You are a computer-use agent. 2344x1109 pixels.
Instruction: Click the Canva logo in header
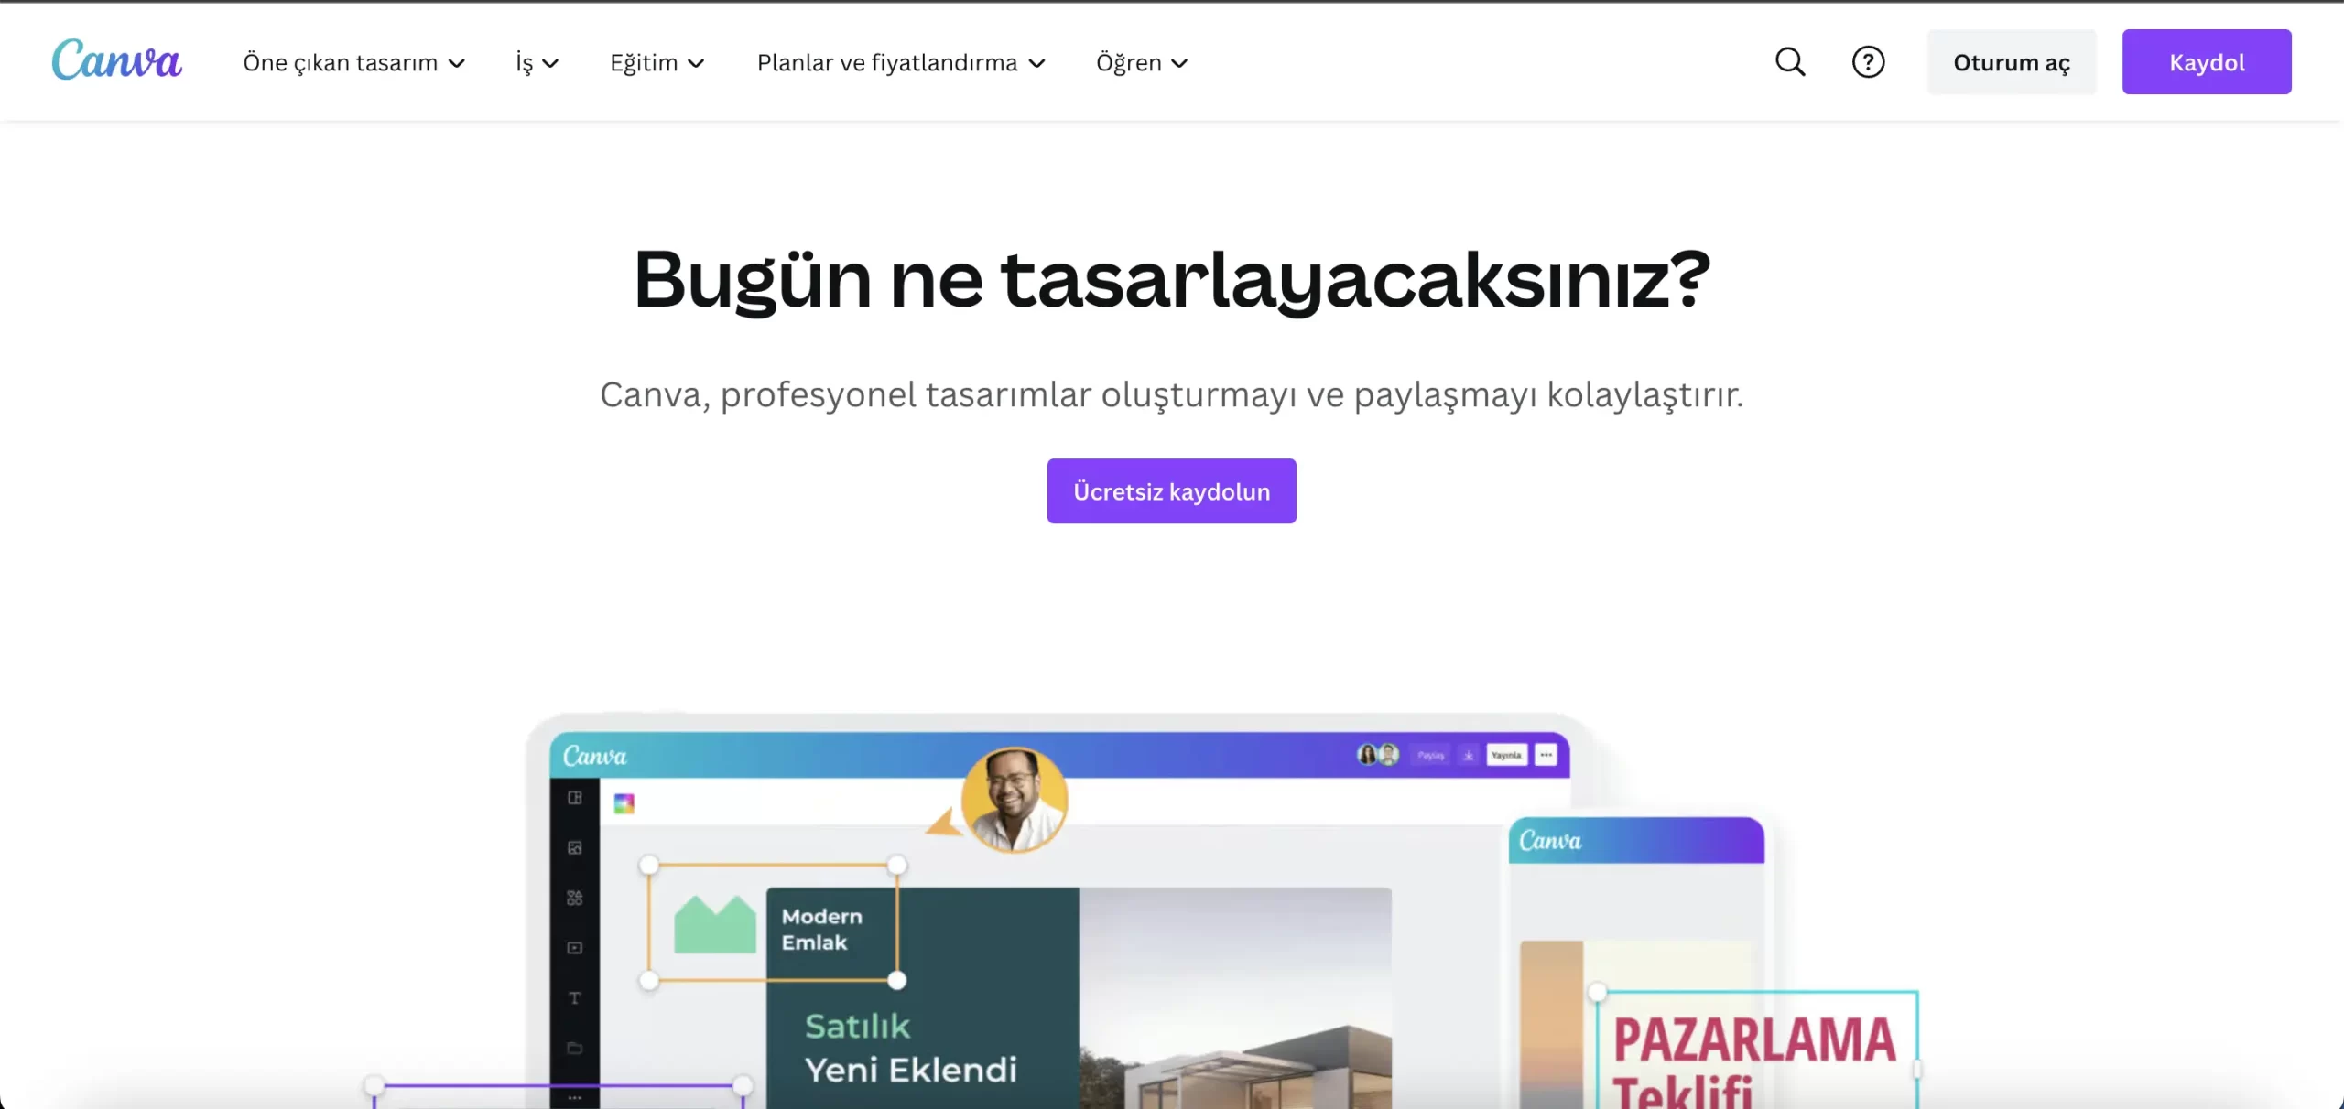point(117,60)
